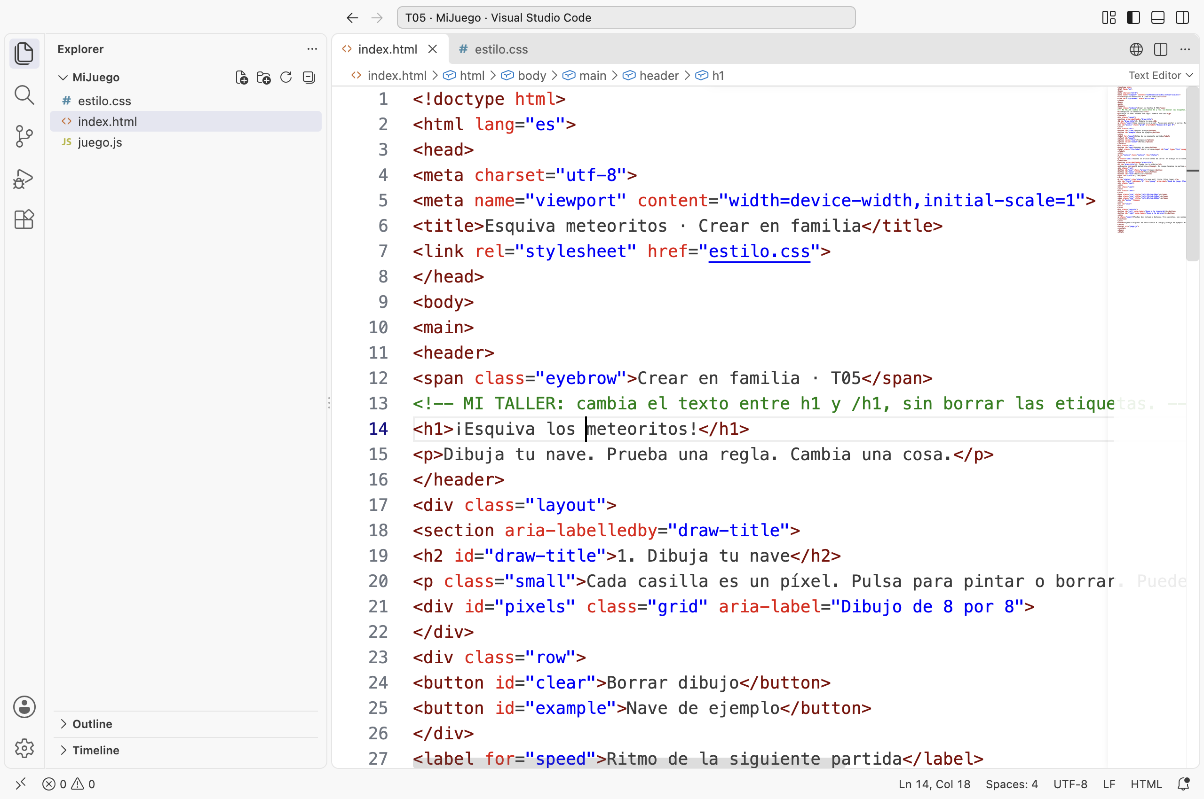Viewport: 1204px width, 799px height.
Task: Open the Extensions view
Action: (24, 219)
